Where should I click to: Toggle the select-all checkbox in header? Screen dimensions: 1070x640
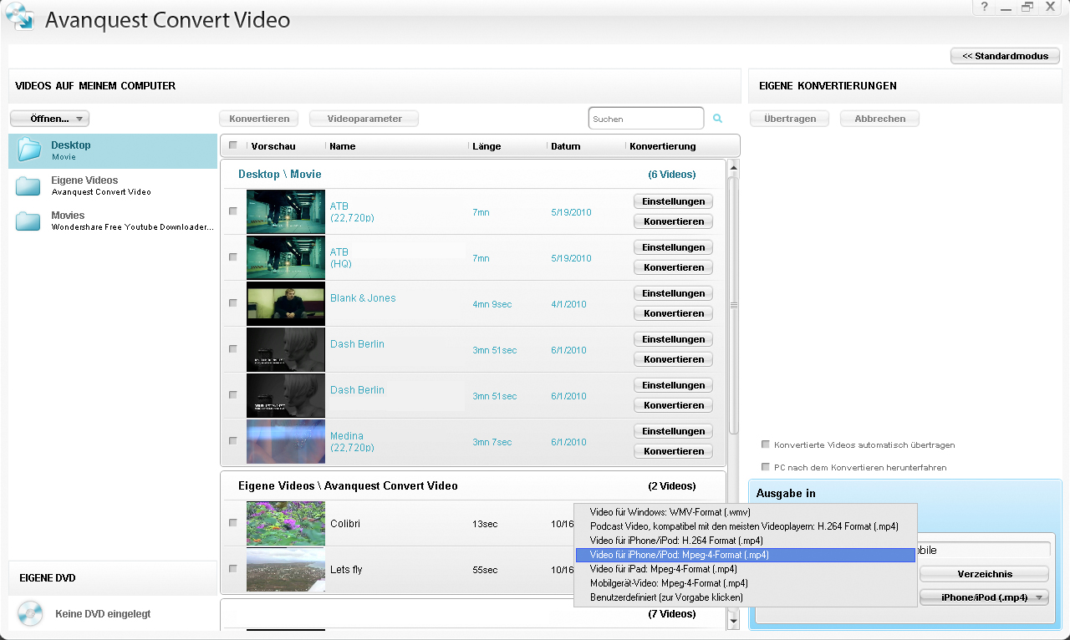point(233,145)
